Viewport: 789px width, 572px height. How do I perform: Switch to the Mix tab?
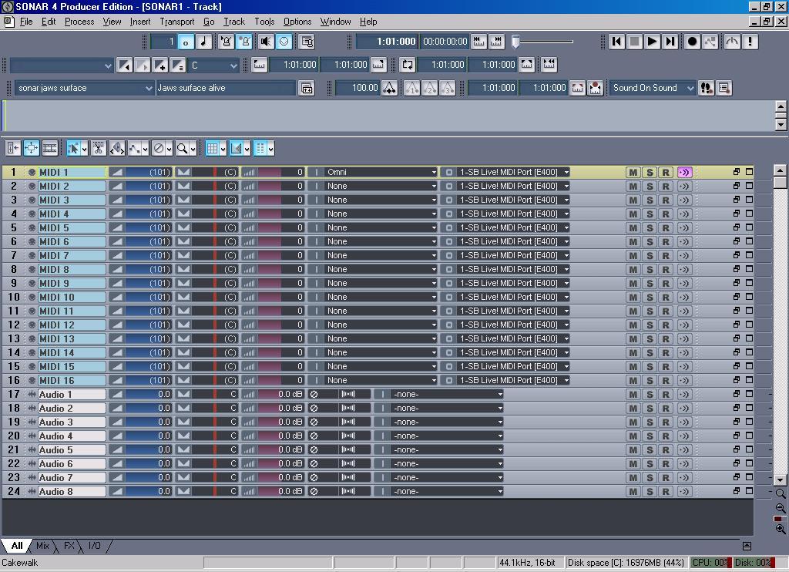(43, 546)
